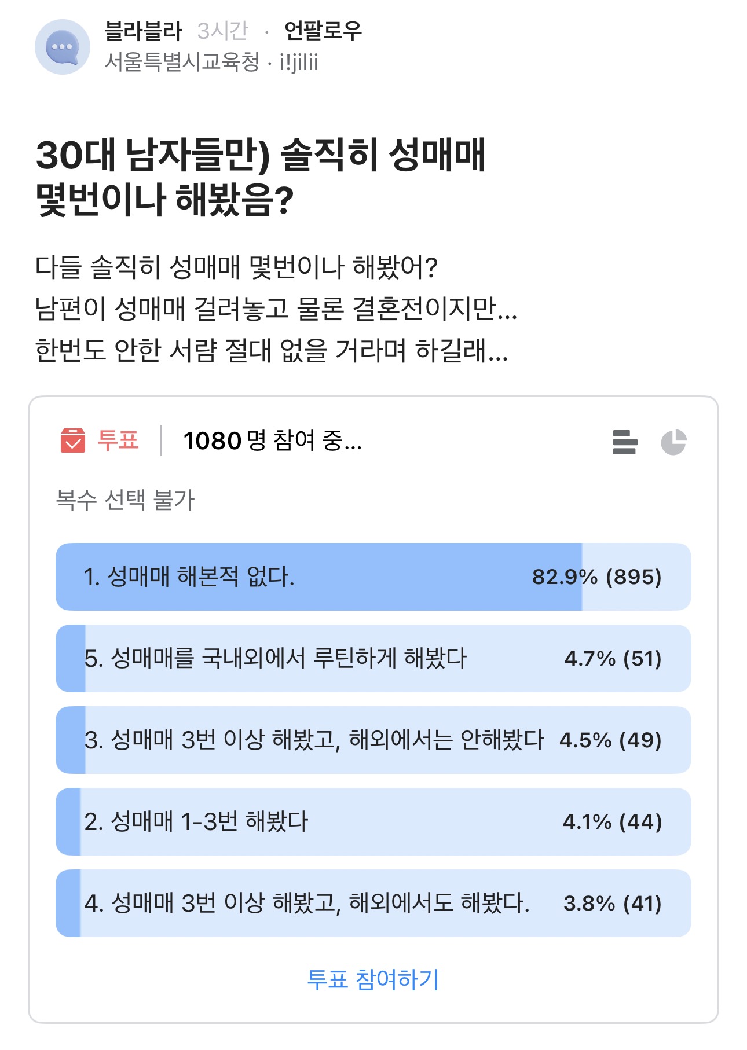Select option 4. 해외에서도 해봤다
Screen dimensions: 747x1050
[373, 903]
